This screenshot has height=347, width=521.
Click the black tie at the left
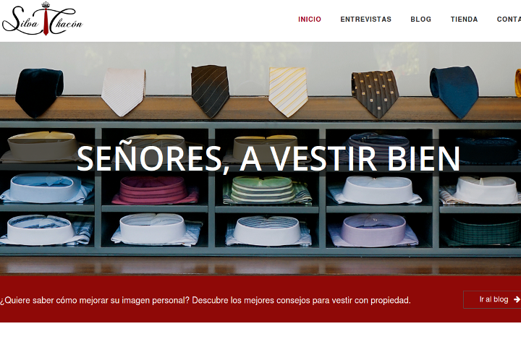coord(39,92)
